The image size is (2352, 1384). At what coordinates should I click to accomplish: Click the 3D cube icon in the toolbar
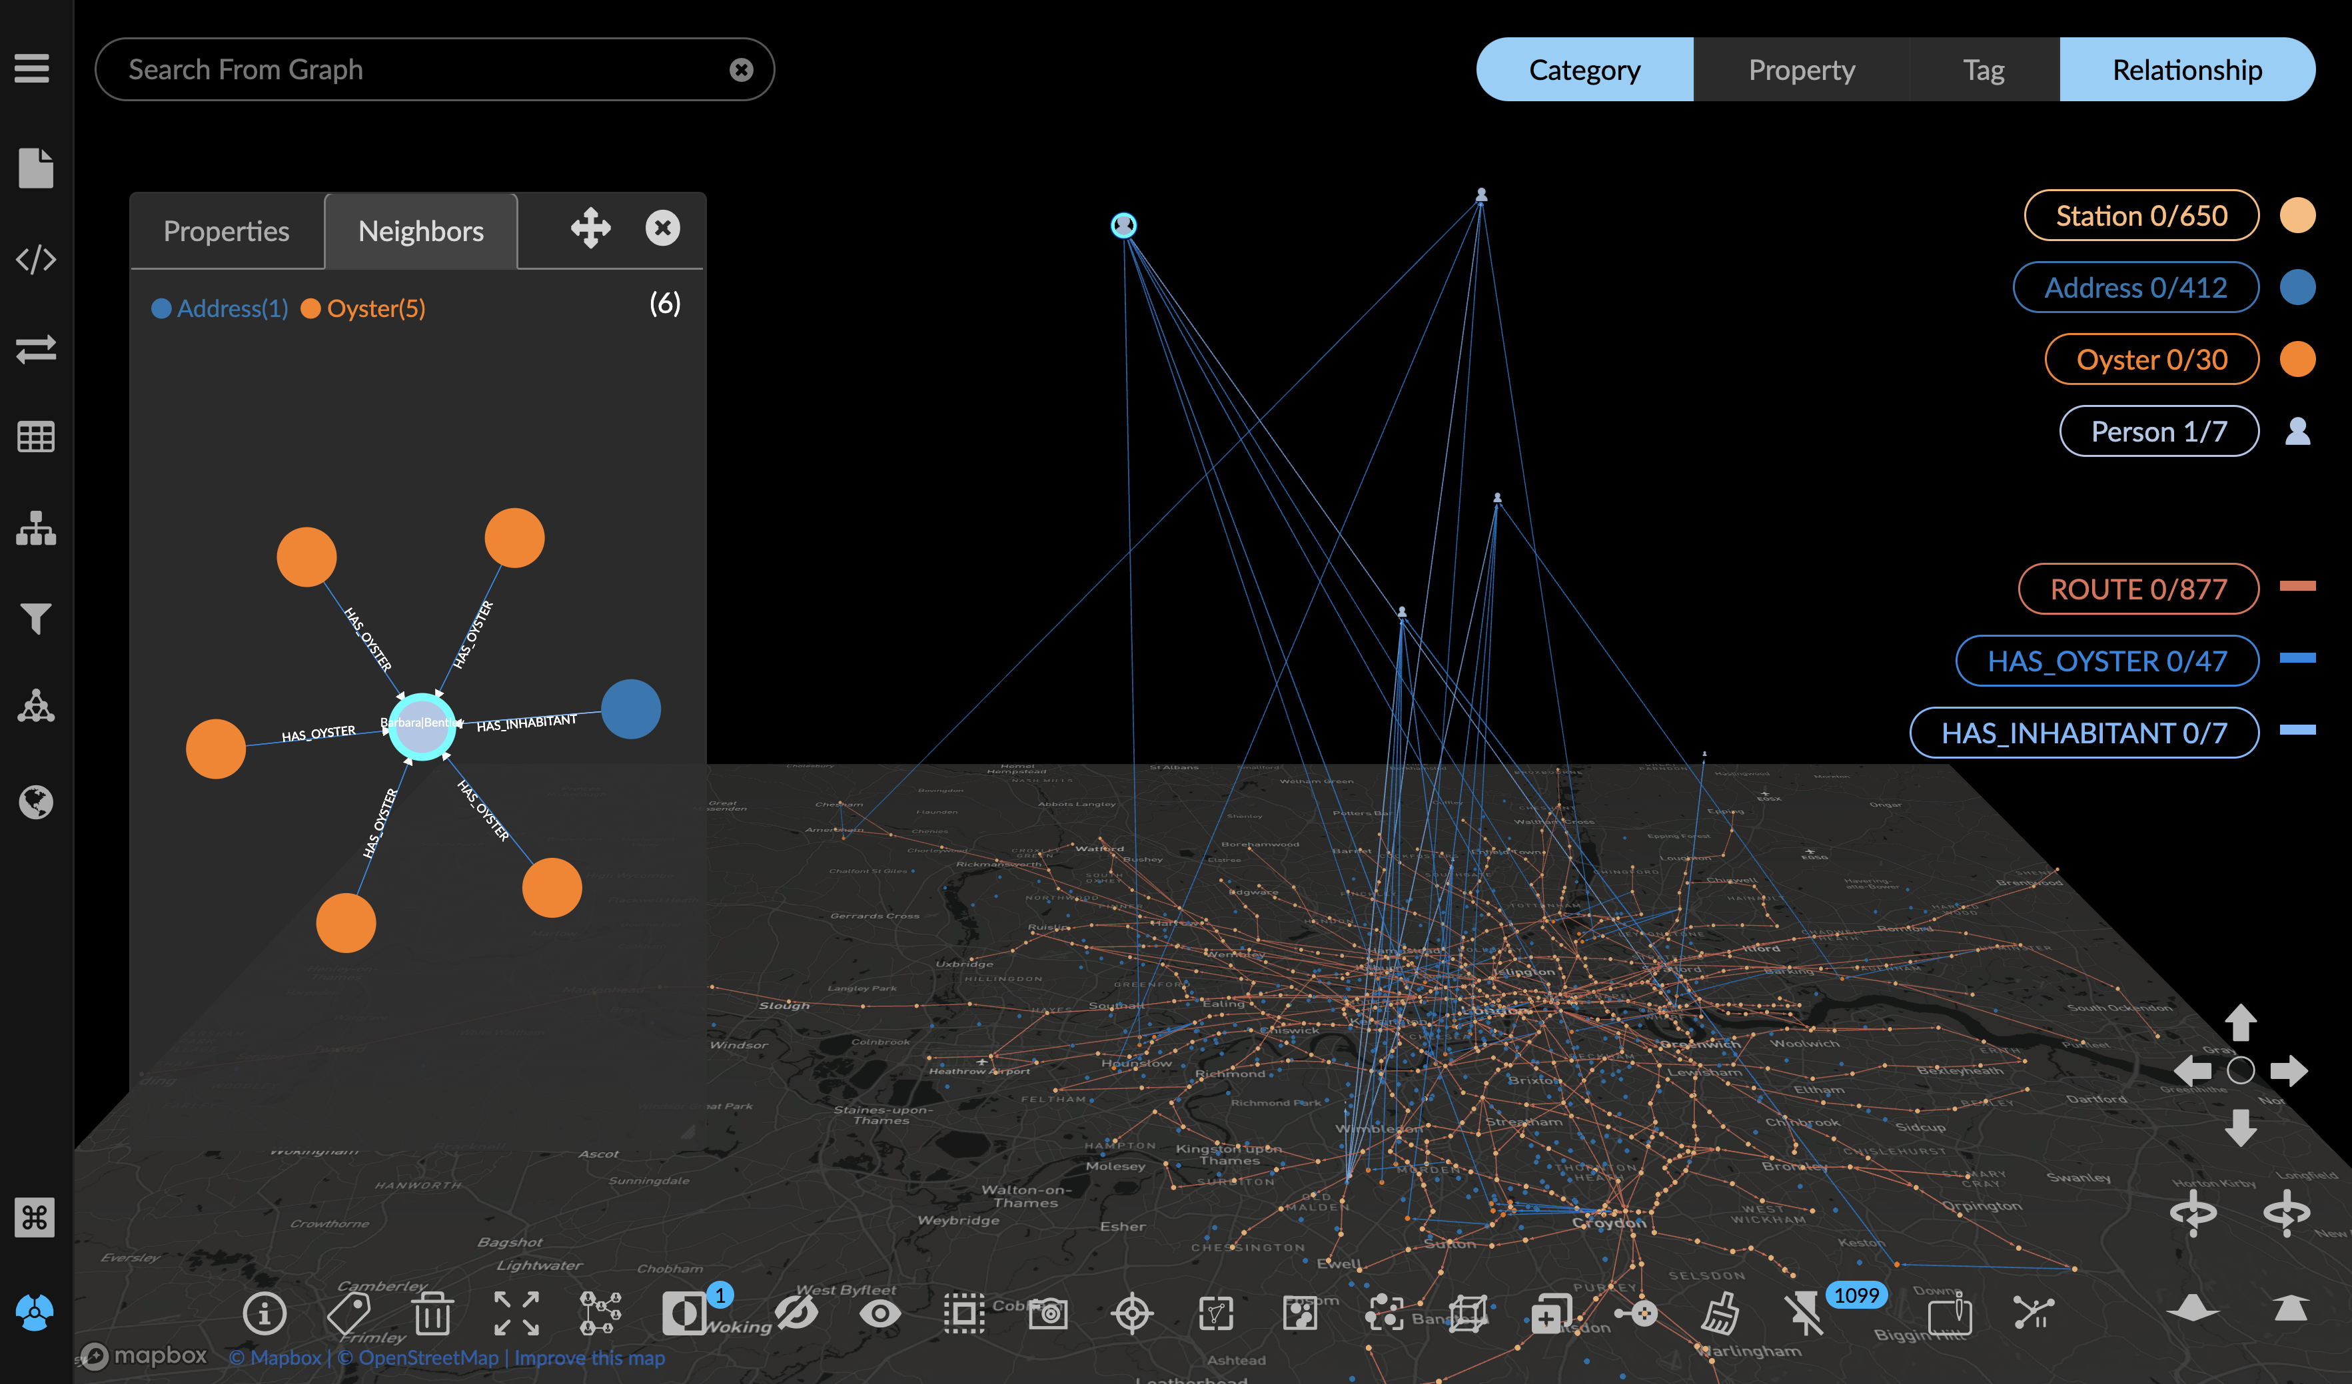pyautogui.click(x=1468, y=1313)
